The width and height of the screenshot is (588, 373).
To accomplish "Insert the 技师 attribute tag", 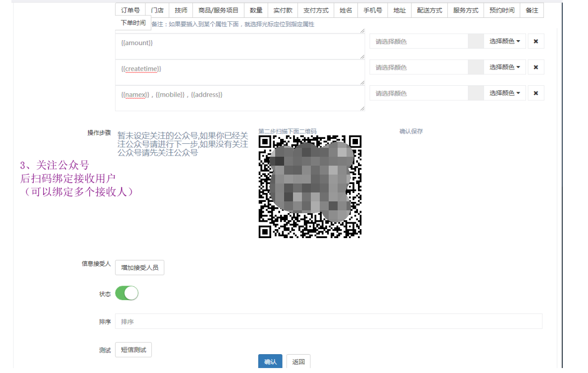I will point(181,10).
